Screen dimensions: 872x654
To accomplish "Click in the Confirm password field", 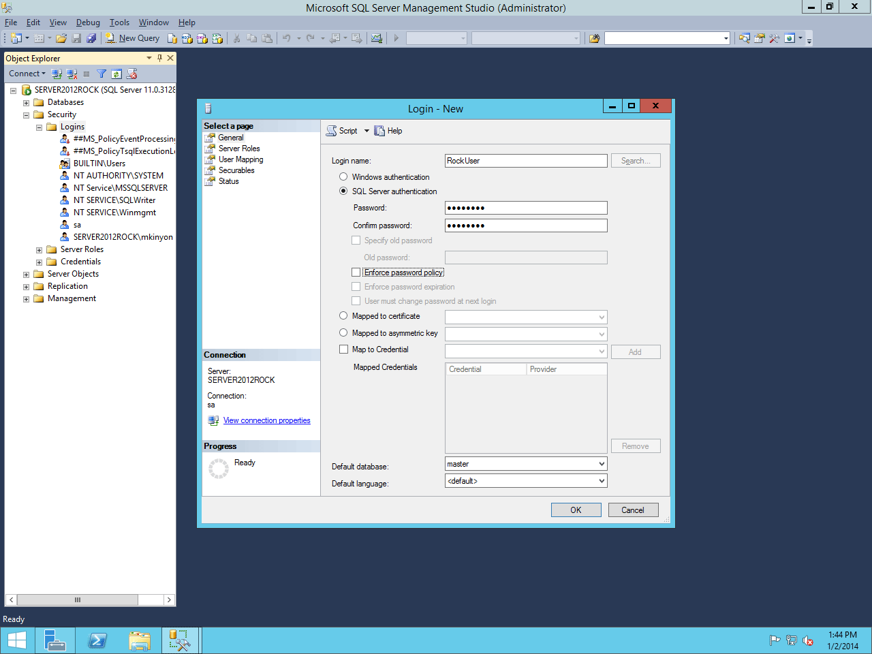I will click(x=526, y=225).
